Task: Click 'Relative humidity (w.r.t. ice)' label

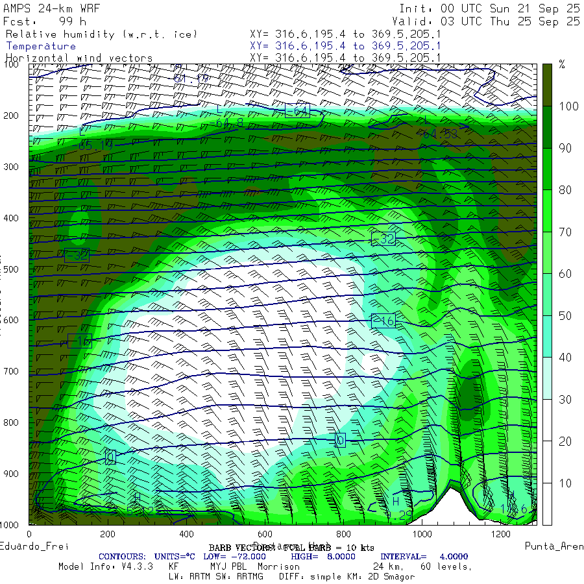Action: pos(101,34)
